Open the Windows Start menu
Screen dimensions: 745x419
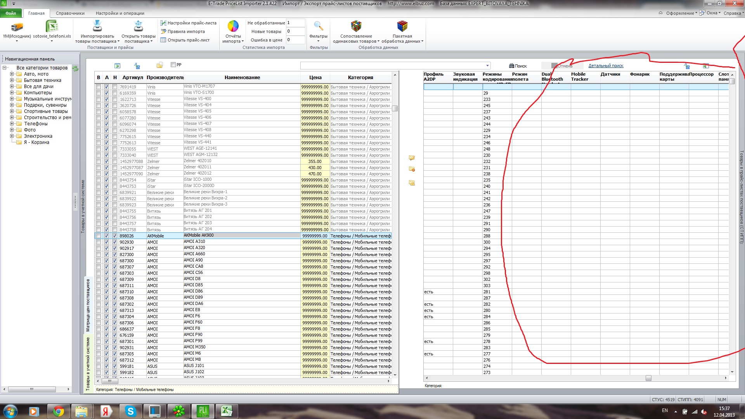10,411
